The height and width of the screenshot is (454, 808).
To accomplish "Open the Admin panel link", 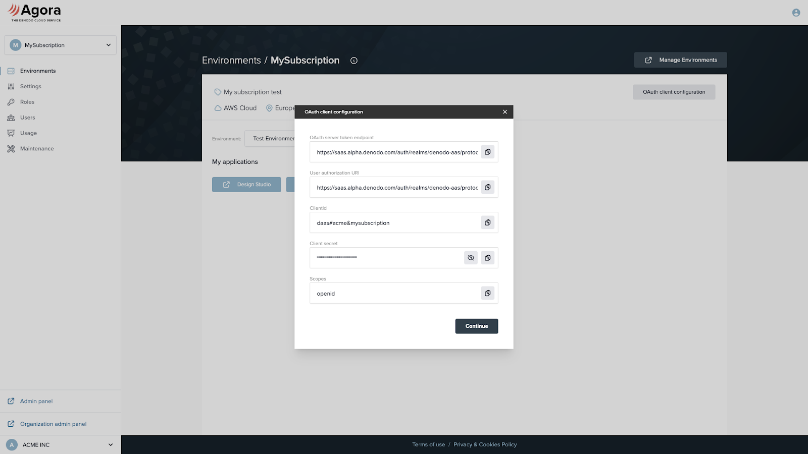I will (36, 401).
